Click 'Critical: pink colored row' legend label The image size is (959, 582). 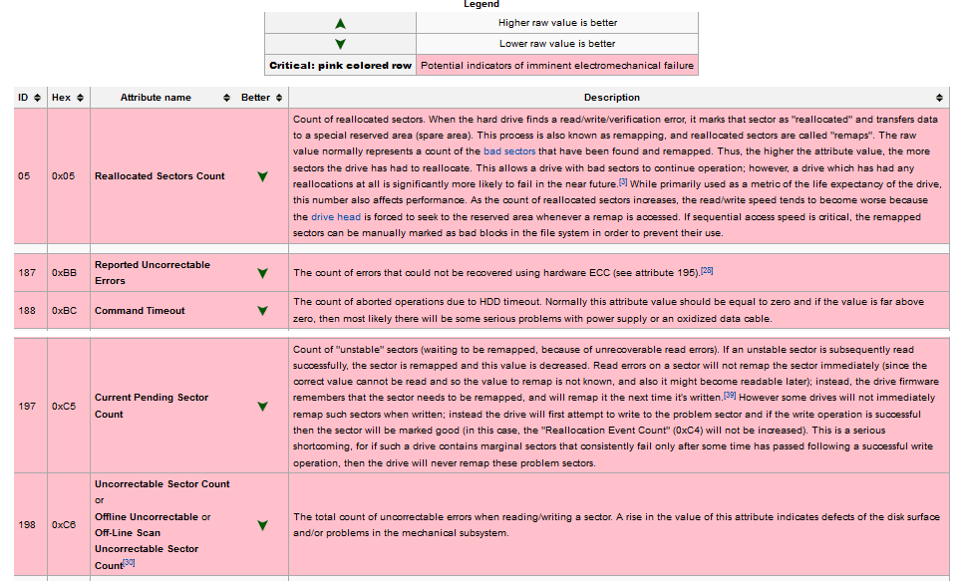(340, 66)
